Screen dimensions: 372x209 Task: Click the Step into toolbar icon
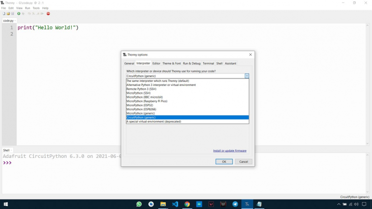tap(33, 14)
